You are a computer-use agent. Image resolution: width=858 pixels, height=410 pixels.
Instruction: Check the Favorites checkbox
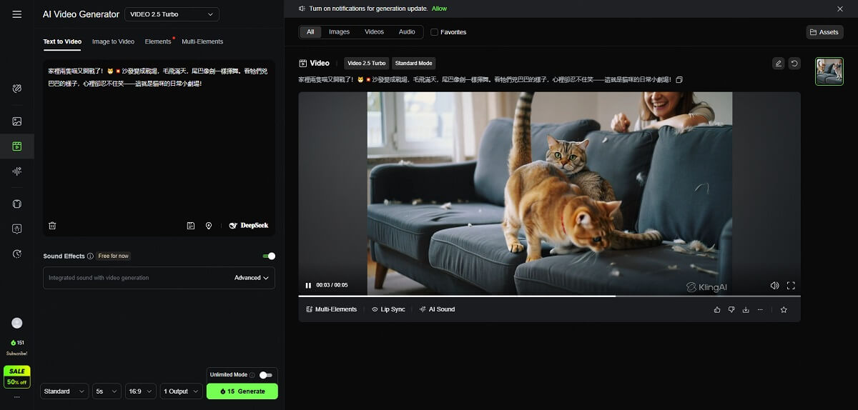tap(434, 32)
